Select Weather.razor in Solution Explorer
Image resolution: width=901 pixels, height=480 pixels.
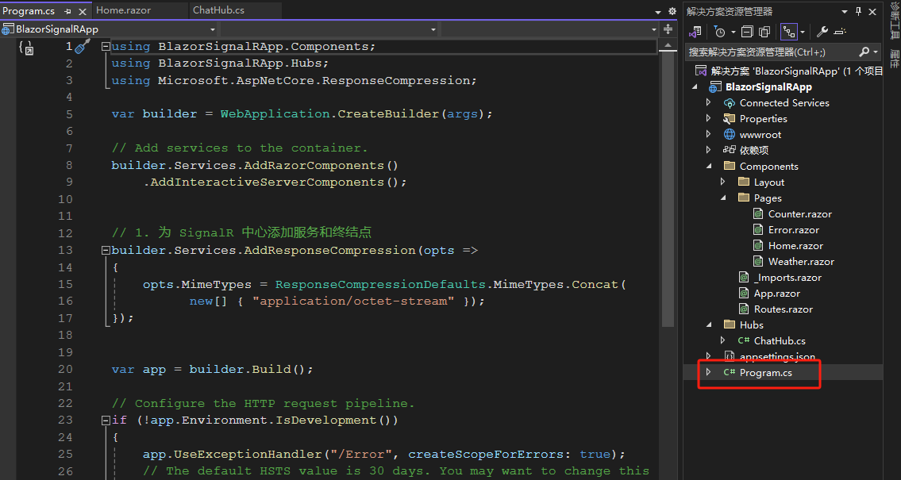tap(803, 261)
